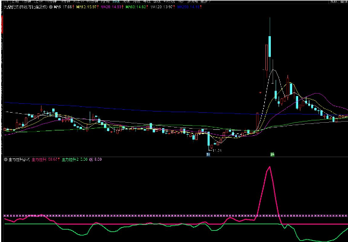This screenshot has width=348, height=242.
Task: Select the white 主力拉升 indicator name
Action: (19, 160)
